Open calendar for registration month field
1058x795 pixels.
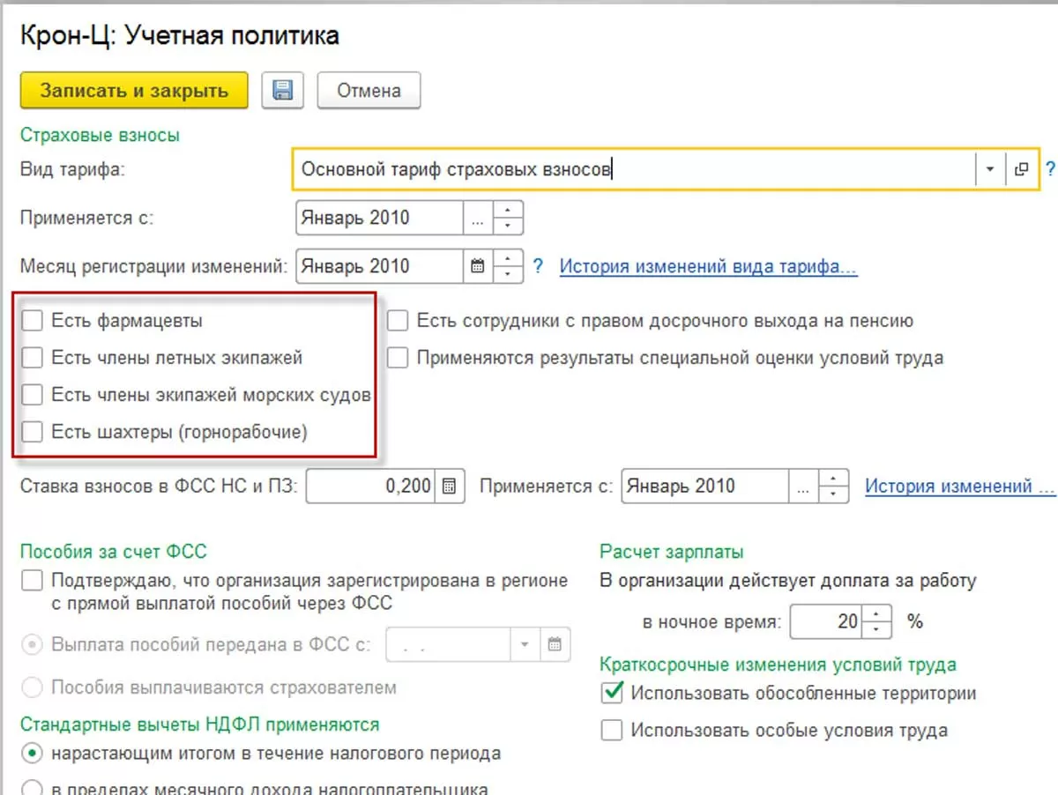coord(478,266)
